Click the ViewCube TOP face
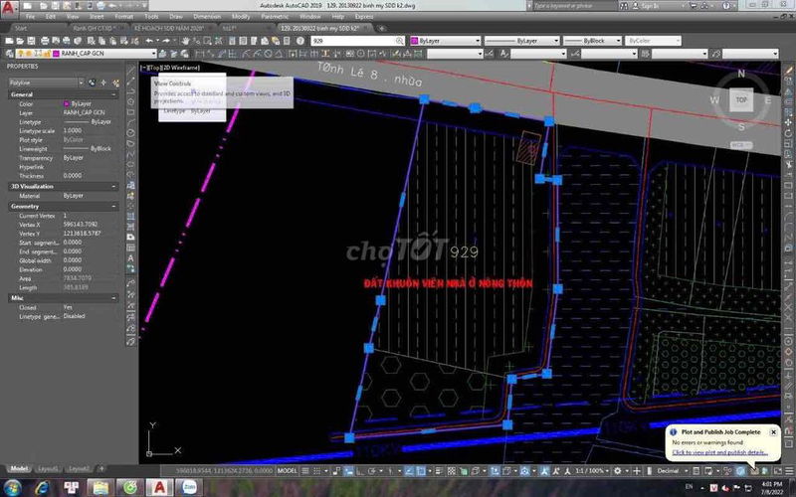 741,99
